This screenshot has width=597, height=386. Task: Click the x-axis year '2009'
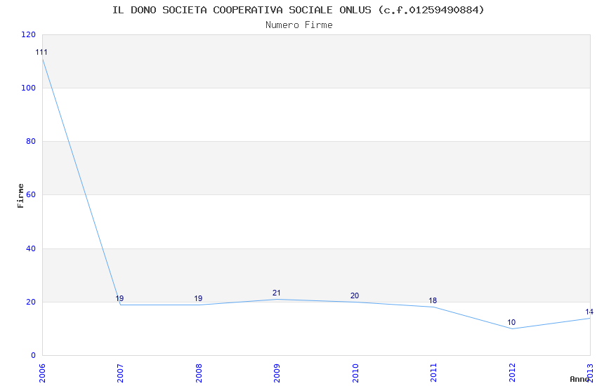[x=277, y=373]
